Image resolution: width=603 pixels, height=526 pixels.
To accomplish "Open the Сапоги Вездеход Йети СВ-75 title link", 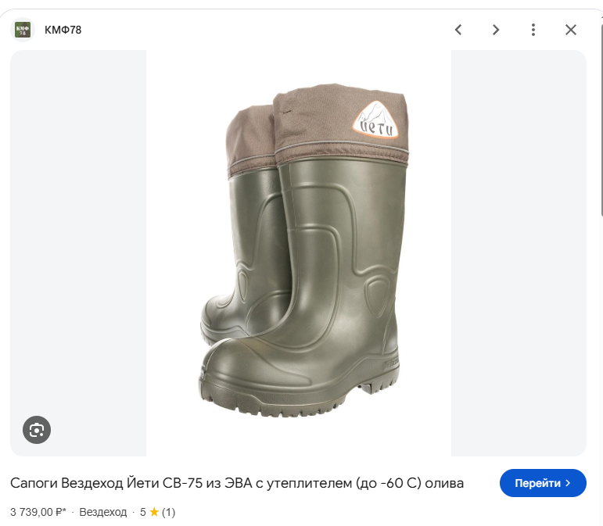I will coord(237,482).
